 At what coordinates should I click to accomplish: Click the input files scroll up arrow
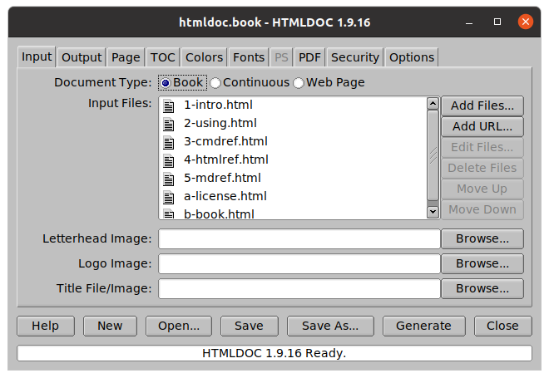(x=433, y=104)
